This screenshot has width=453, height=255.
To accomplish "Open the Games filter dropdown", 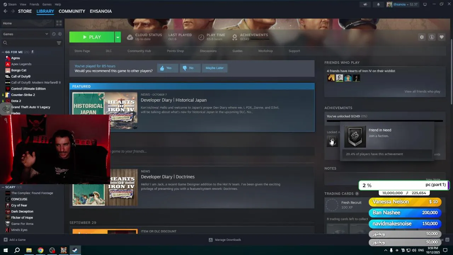I will pos(25,34).
